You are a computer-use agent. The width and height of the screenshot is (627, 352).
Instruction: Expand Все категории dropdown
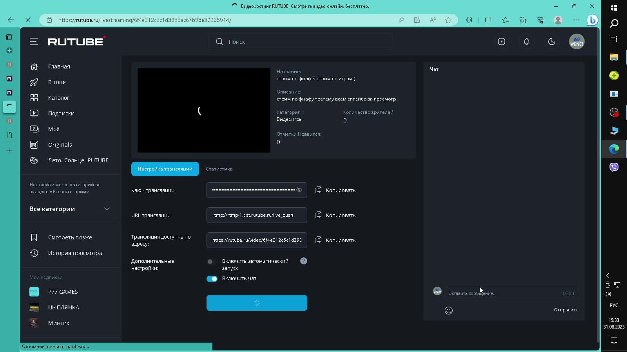click(x=70, y=209)
